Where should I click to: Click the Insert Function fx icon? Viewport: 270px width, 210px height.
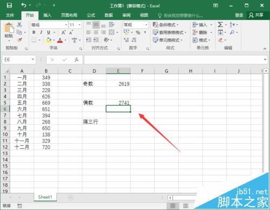pyautogui.click(x=76, y=60)
